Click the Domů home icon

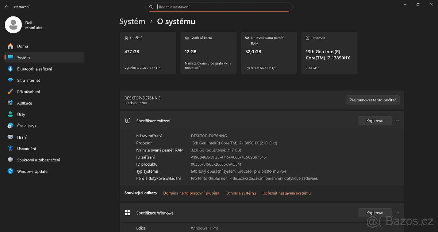pos(10,46)
